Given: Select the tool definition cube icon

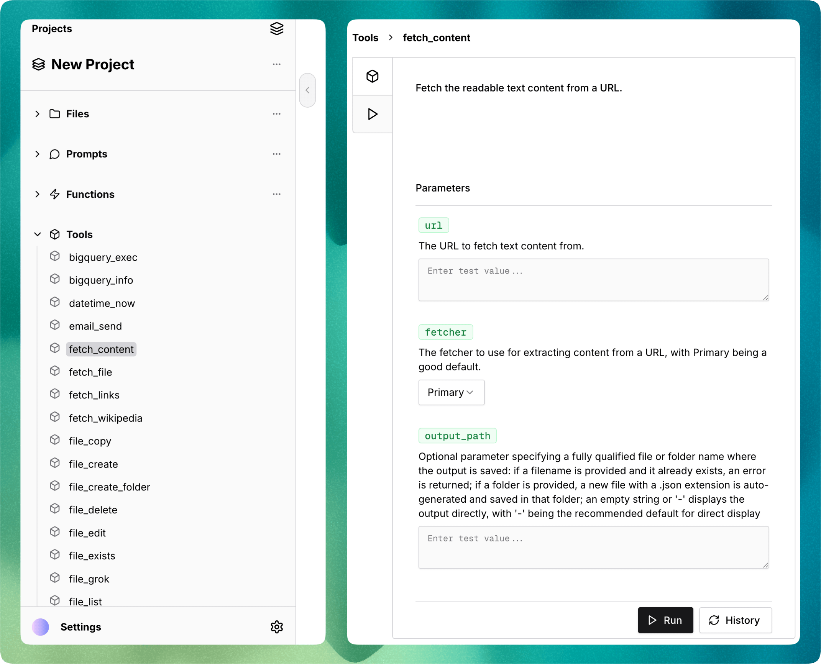Looking at the screenshot, I should pyautogui.click(x=372, y=76).
